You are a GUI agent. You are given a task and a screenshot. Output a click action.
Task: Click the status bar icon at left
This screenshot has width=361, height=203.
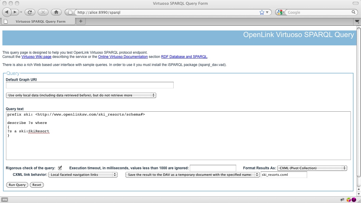[5, 200]
